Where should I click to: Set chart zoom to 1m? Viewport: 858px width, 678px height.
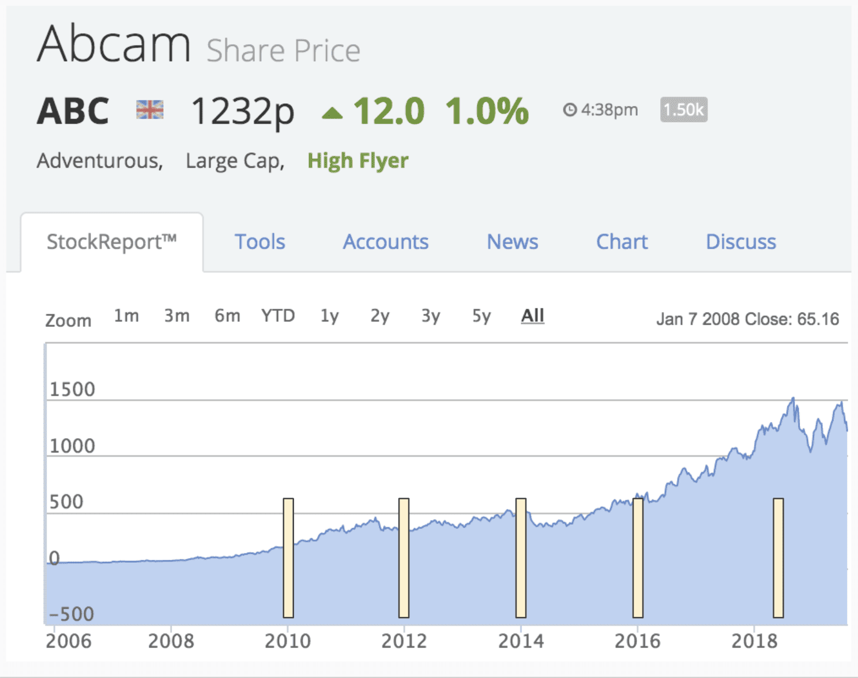pyautogui.click(x=126, y=315)
